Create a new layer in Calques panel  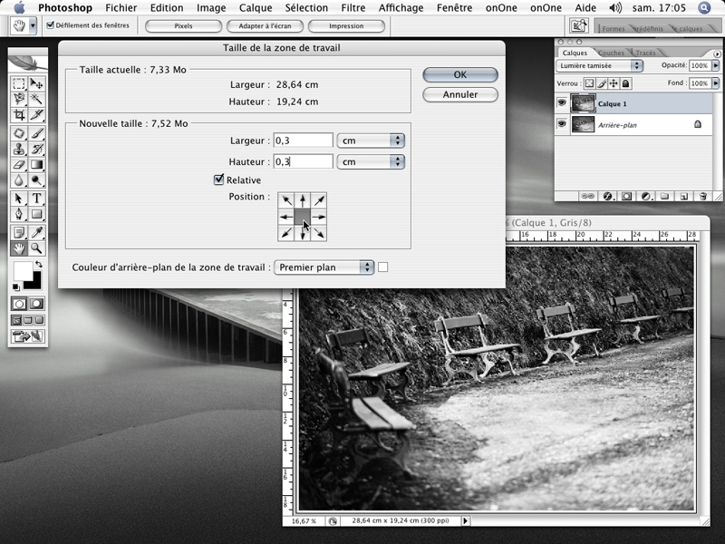pyautogui.click(x=684, y=196)
